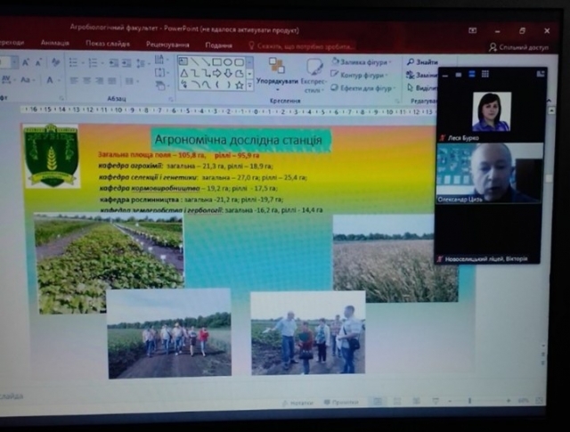Click Decrease Font Size button

38,63
